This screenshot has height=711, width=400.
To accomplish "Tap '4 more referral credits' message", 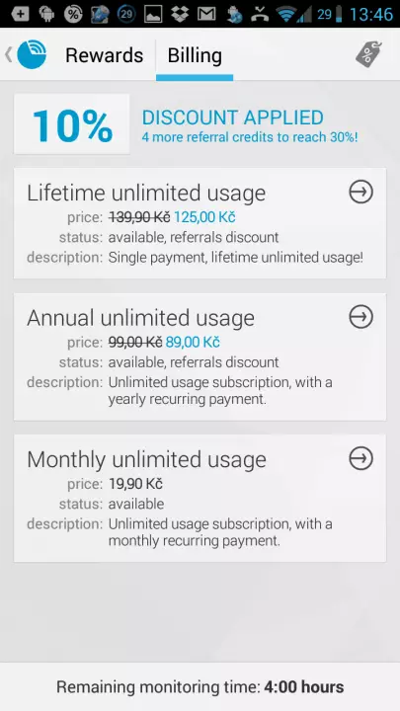I will click(x=250, y=137).
